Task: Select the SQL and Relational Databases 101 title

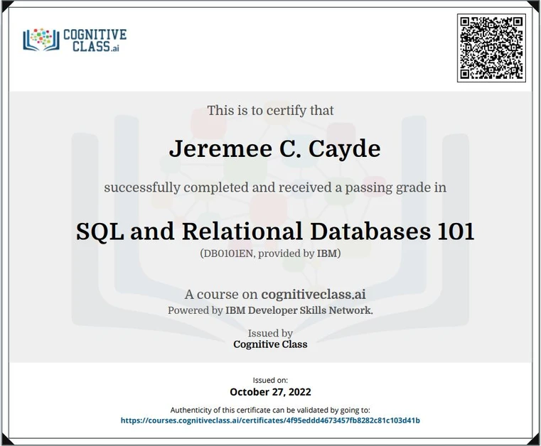Action: point(274,232)
